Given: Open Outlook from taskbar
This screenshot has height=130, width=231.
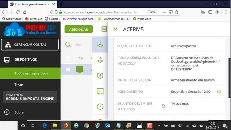Looking at the screenshot, I should (108, 126).
